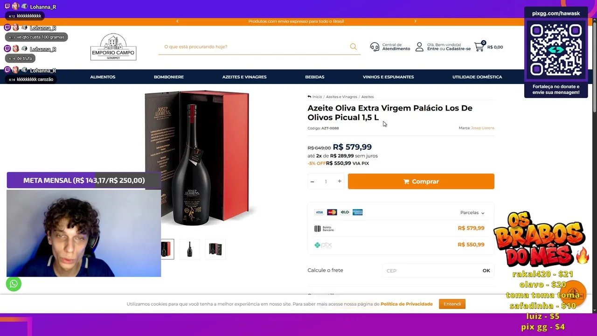
Task: Open the Bebidas menu
Action: pyautogui.click(x=315, y=77)
